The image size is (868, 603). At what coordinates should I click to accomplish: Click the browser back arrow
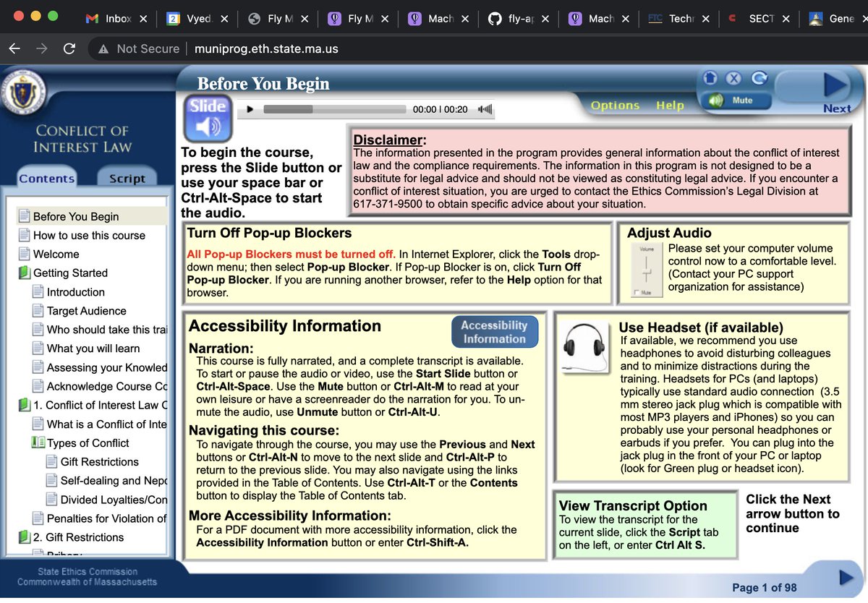tap(14, 48)
